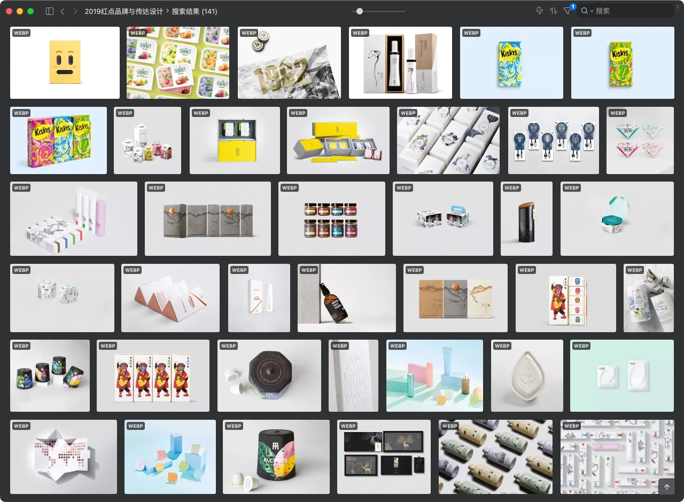Click the scroll-to-top arrow button
The image size is (684, 502).
tap(666, 487)
